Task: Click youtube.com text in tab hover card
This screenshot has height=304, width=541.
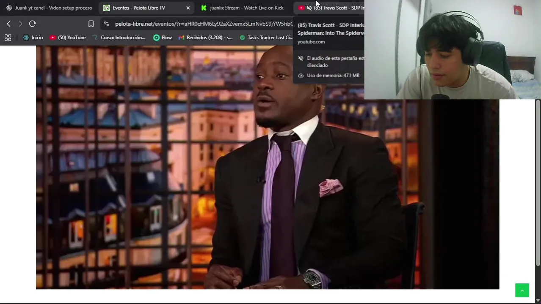Action: (311, 42)
